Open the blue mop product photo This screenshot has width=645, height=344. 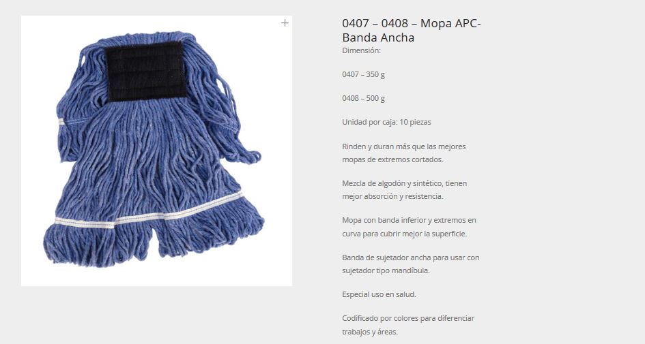point(156,151)
